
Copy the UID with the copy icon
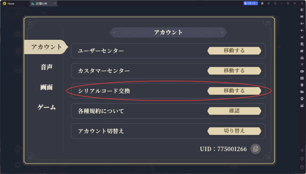(255, 149)
